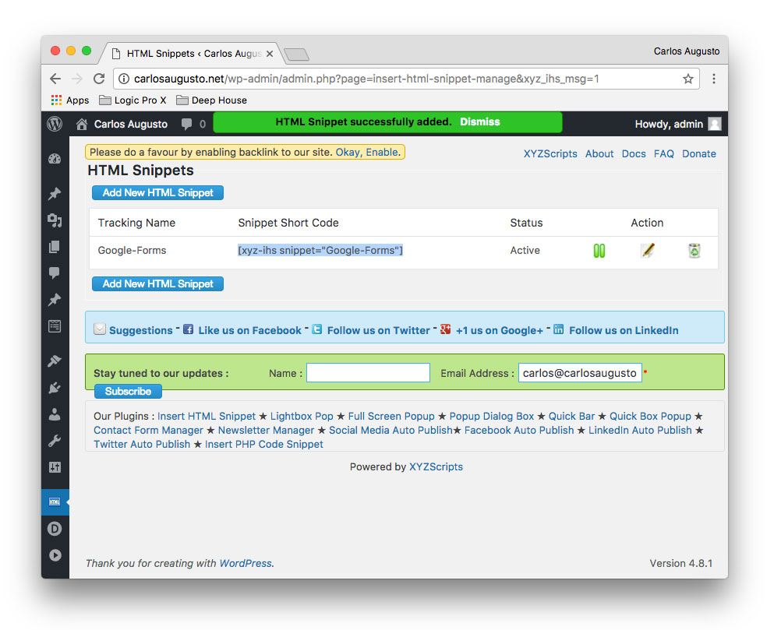Open the Apps shortcut in the bookmarks bar

click(70, 100)
